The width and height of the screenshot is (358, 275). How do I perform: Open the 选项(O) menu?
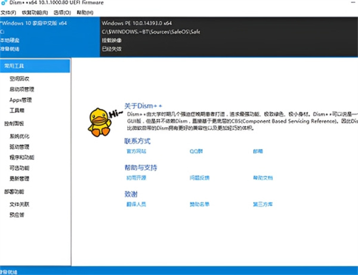62,13
